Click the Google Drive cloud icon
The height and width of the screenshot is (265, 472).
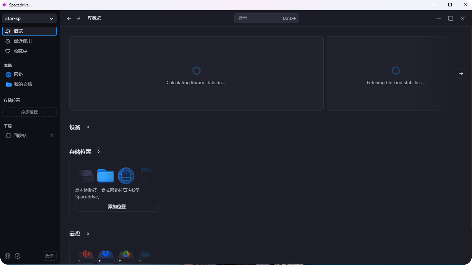(126, 256)
